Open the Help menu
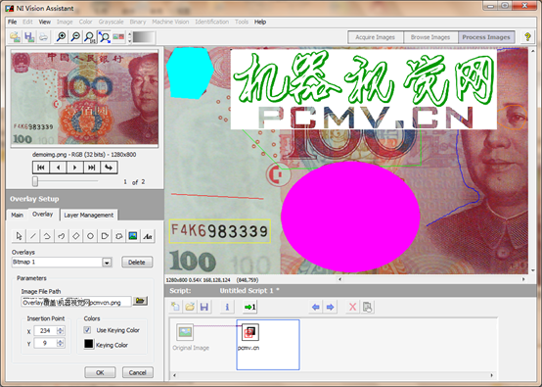 (x=260, y=22)
